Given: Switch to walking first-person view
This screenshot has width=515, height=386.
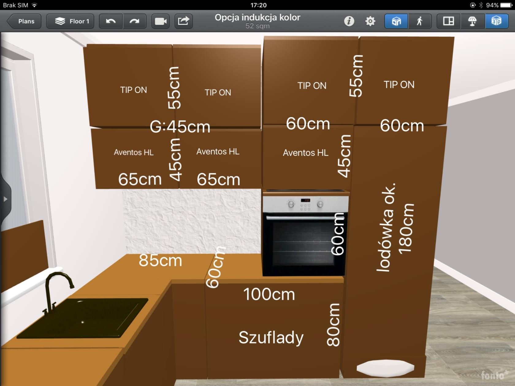Looking at the screenshot, I should (x=420, y=21).
